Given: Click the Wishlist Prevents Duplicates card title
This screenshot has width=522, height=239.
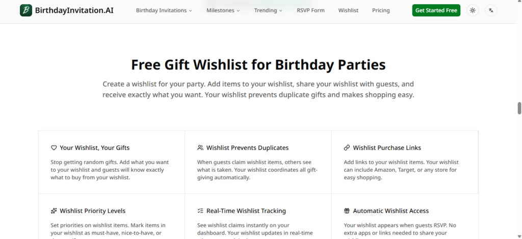Looking at the screenshot, I should pos(247,148).
